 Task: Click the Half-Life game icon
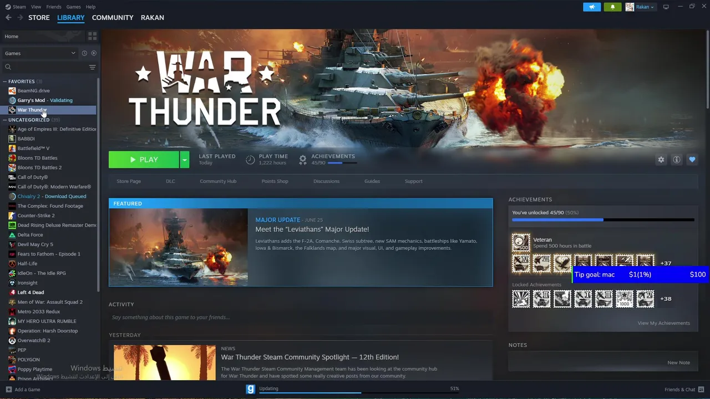(x=12, y=264)
